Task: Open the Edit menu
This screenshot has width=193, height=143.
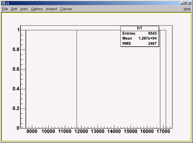Action: [x=14, y=9]
